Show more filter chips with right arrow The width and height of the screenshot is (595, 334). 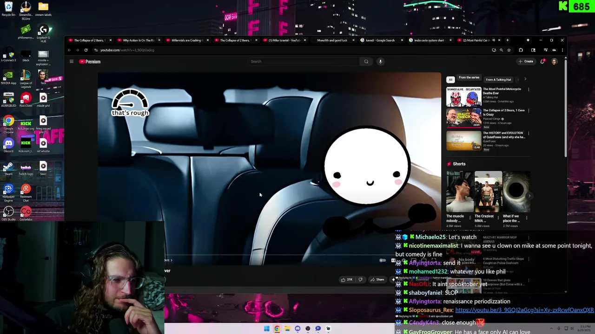pos(525,79)
